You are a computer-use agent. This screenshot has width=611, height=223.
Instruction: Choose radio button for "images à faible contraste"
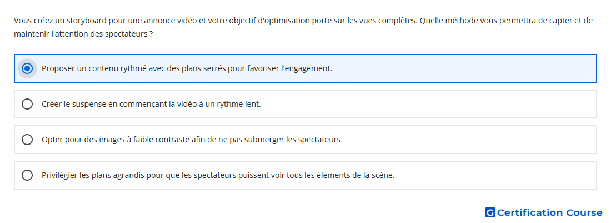click(27, 140)
